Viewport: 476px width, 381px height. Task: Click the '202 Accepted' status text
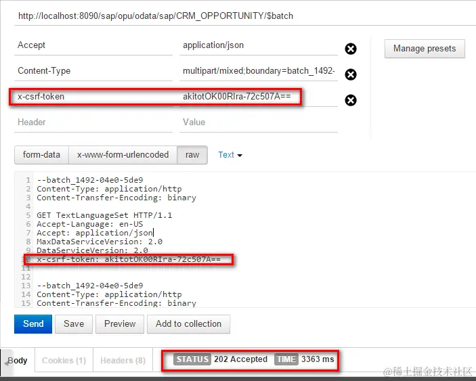241,359
